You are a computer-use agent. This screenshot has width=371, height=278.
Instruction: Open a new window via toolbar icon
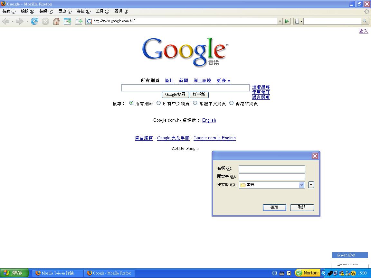click(67, 22)
